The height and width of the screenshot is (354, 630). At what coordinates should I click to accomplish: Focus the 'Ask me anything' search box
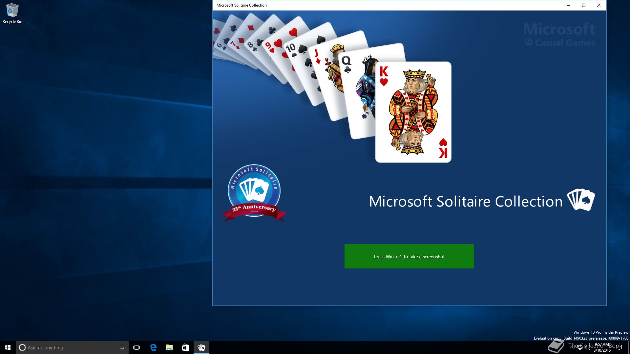click(x=72, y=347)
